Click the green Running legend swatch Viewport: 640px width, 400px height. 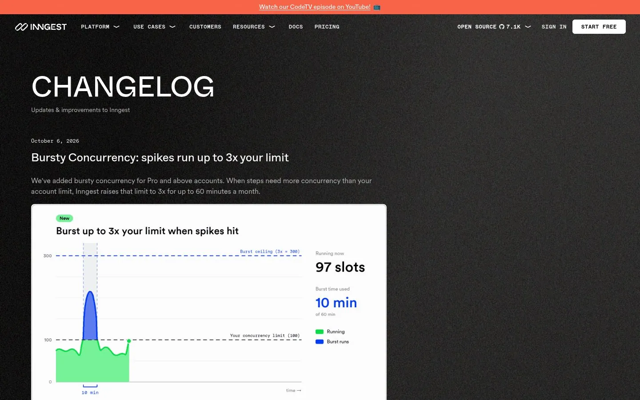(x=320, y=332)
